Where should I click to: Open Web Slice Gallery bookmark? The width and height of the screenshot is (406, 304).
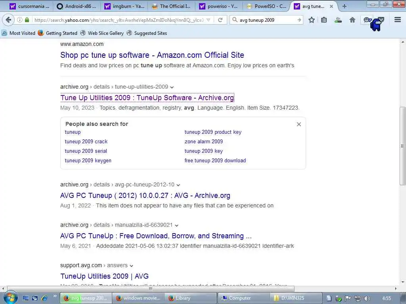(102, 33)
